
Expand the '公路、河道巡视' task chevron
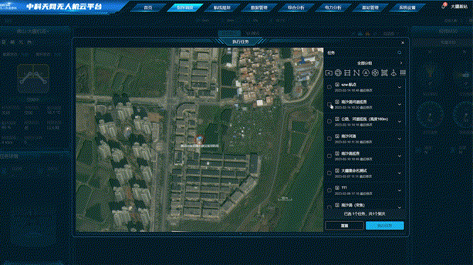399,121
